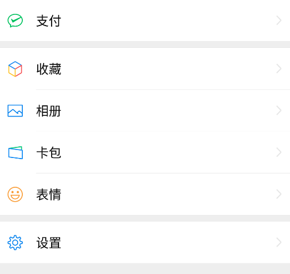Viewport: 290px width, 274px height.
Task: Click the chevron arrow on 支付 row
Action: point(279,20)
